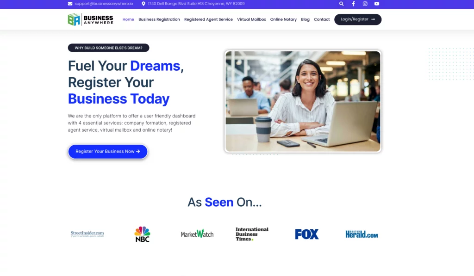Click the MarketWatch logo

tap(197, 234)
